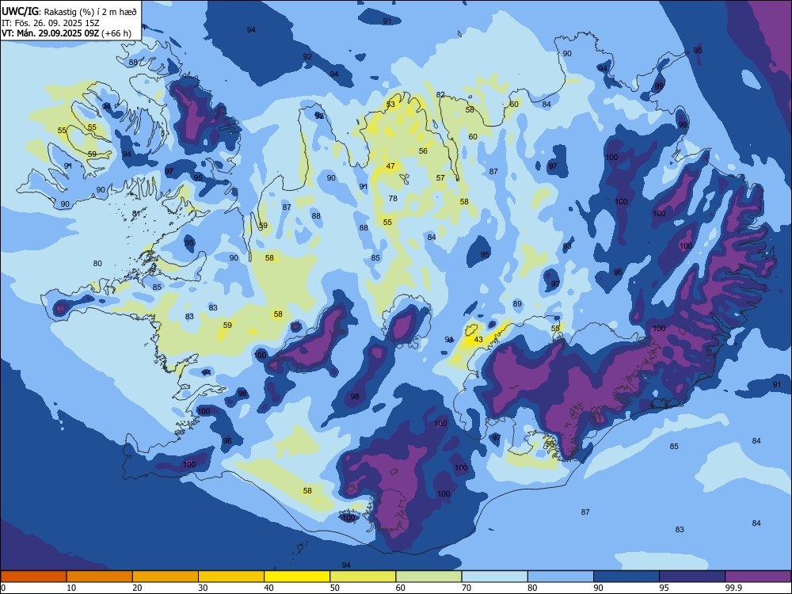Click the '82' humidity value on the map

tap(440, 94)
